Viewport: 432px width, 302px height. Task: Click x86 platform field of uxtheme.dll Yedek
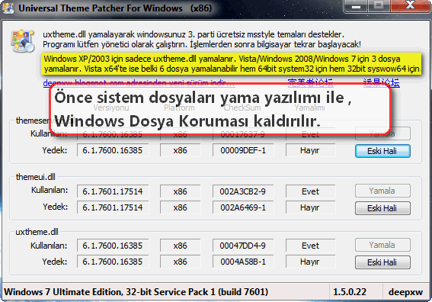180,262
